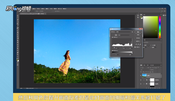Viewport: 175px width, 101px height.
Task: Select the Move tool
Action: click(x=18, y=16)
